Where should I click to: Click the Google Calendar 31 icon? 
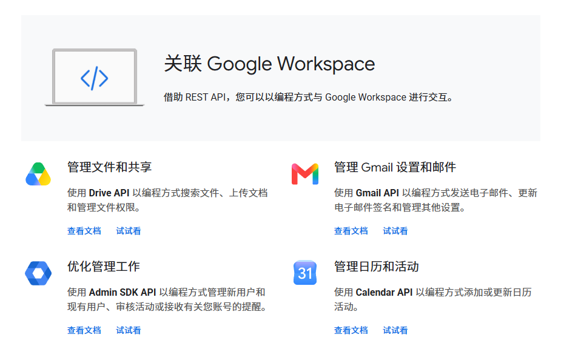(305, 273)
